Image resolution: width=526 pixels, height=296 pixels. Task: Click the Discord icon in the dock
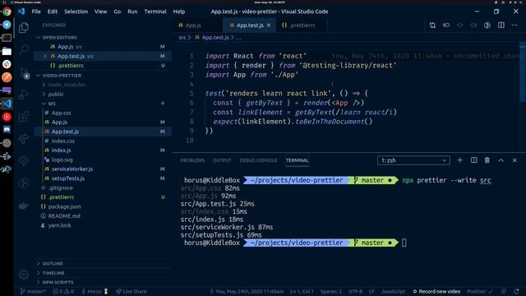tap(7, 130)
